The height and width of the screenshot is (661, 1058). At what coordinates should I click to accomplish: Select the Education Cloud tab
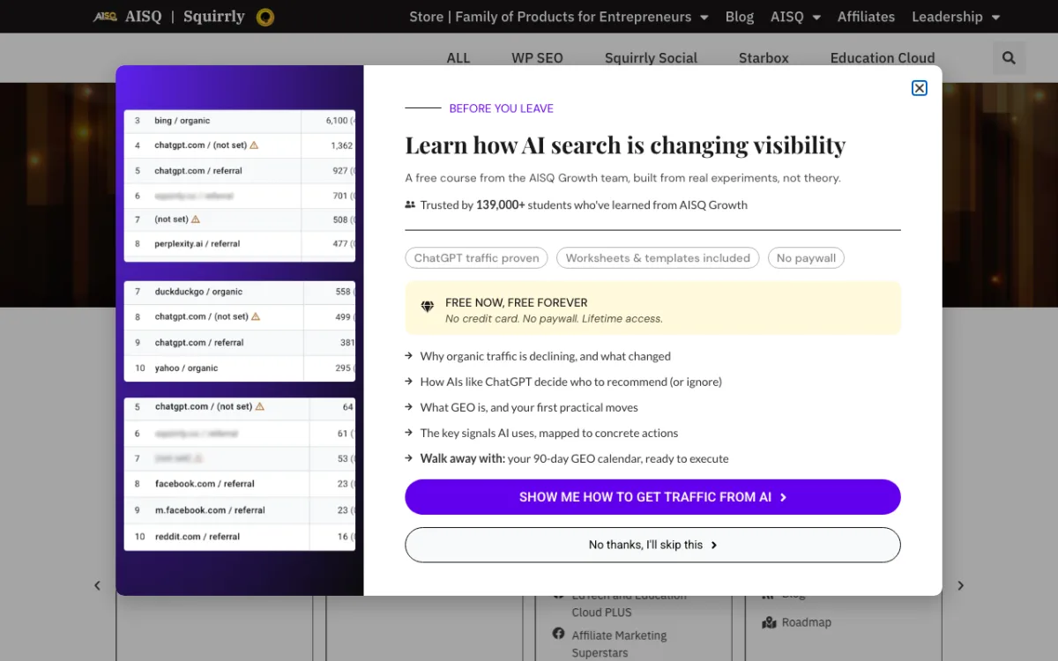click(x=883, y=58)
